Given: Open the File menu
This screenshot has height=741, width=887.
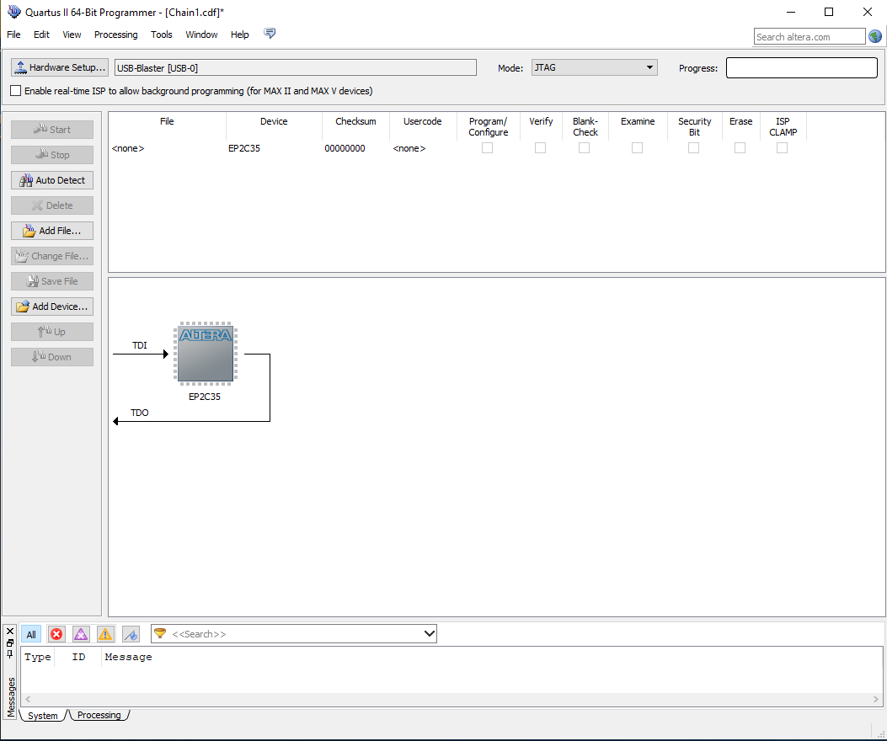Looking at the screenshot, I should [x=13, y=35].
